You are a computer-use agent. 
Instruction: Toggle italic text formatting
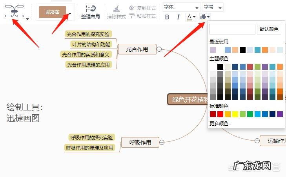click(x=178, y=17)
